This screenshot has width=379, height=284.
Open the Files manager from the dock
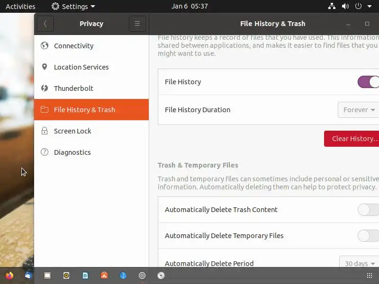click(47, 275)
